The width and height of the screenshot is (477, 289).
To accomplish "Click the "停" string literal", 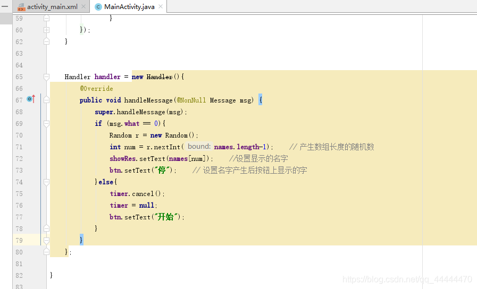I will click(162, 170).
